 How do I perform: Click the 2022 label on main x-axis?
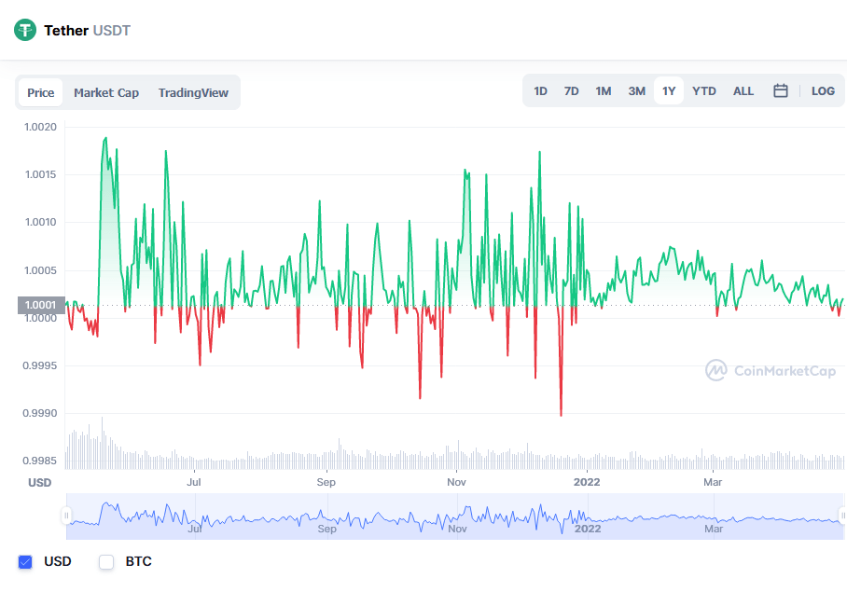coord(587,482)
